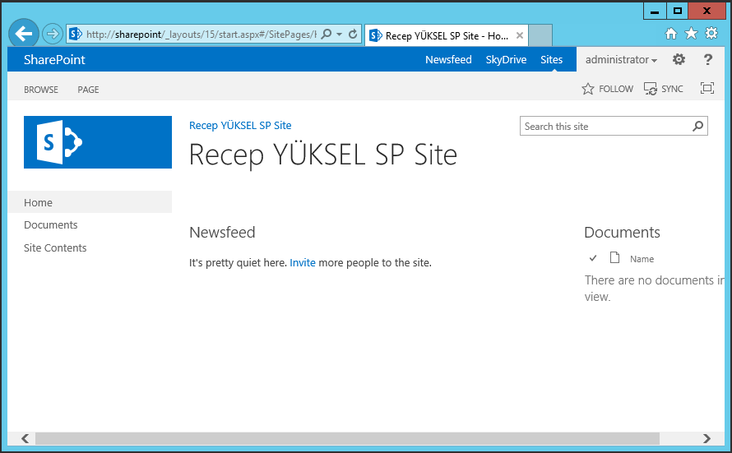Click the SharePoint favicon in address bar

[75, 34]
